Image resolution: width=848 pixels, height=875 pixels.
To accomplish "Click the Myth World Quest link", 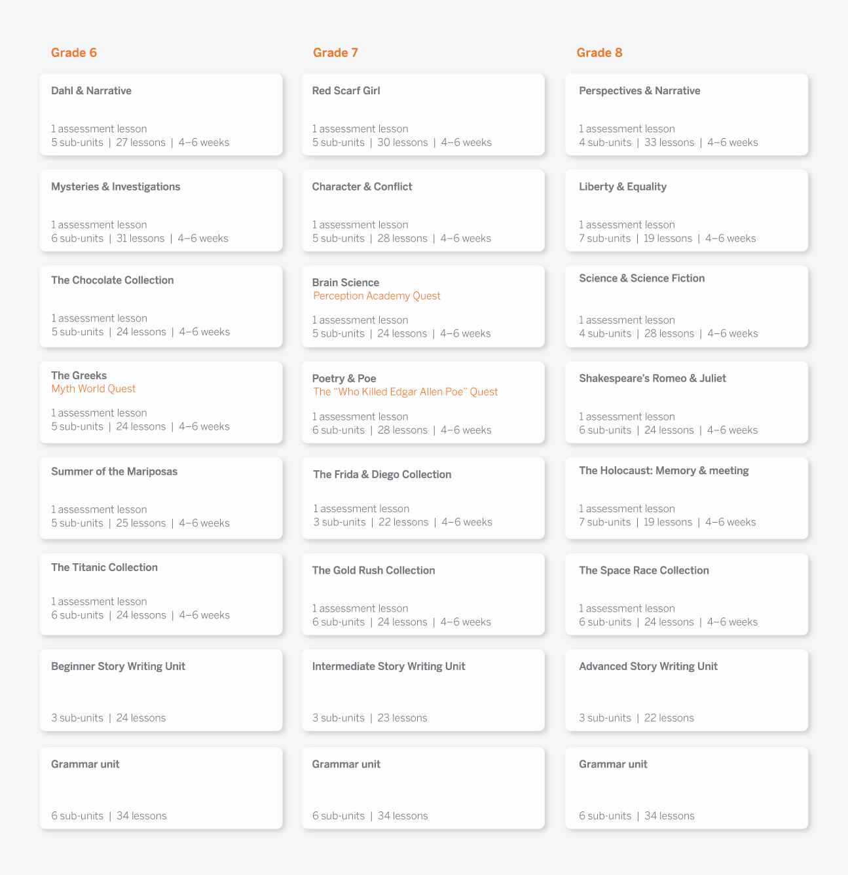I will (x=93, y=388).
